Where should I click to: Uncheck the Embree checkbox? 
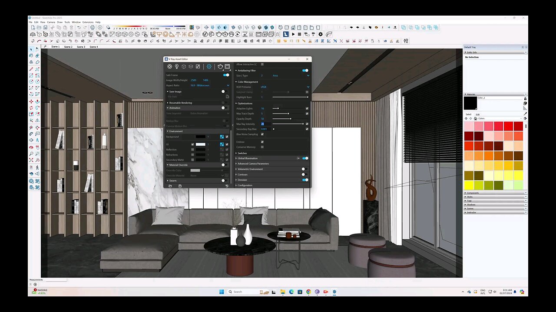262,142
